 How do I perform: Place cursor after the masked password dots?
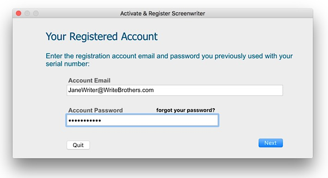click(x=102, y=120)
